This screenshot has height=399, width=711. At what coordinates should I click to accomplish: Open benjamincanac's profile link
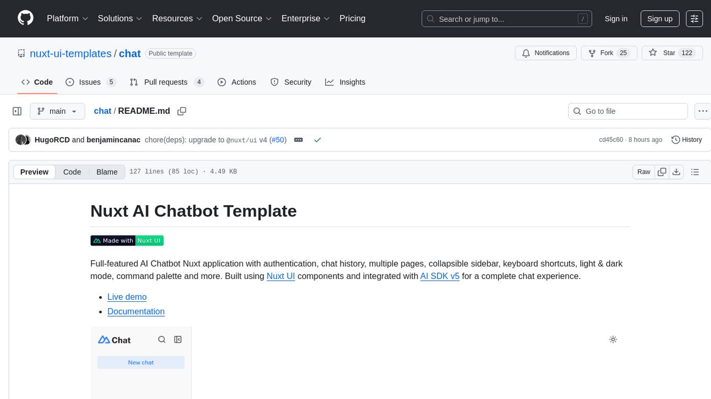[x=113, y=140]
